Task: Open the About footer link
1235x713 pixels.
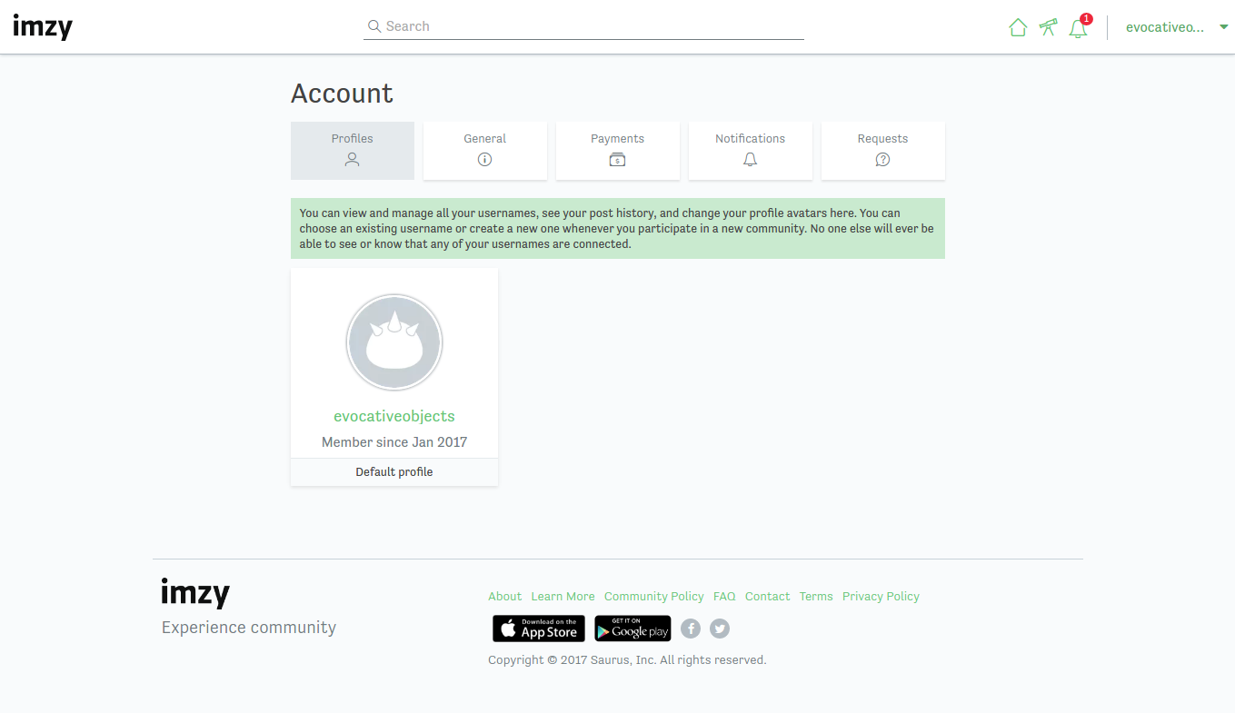Action: (x=505, y=597)
